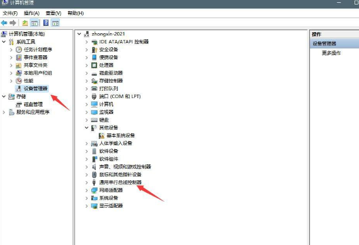This screenshot has height=245, width=359.
Task: Collapse the 其他设备 category
Action: pos(87,128)
